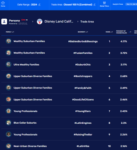137x150 pixels.
Task: Click the #LatinEngines Blue Collar avatar
Action: (x=8, y=123)
